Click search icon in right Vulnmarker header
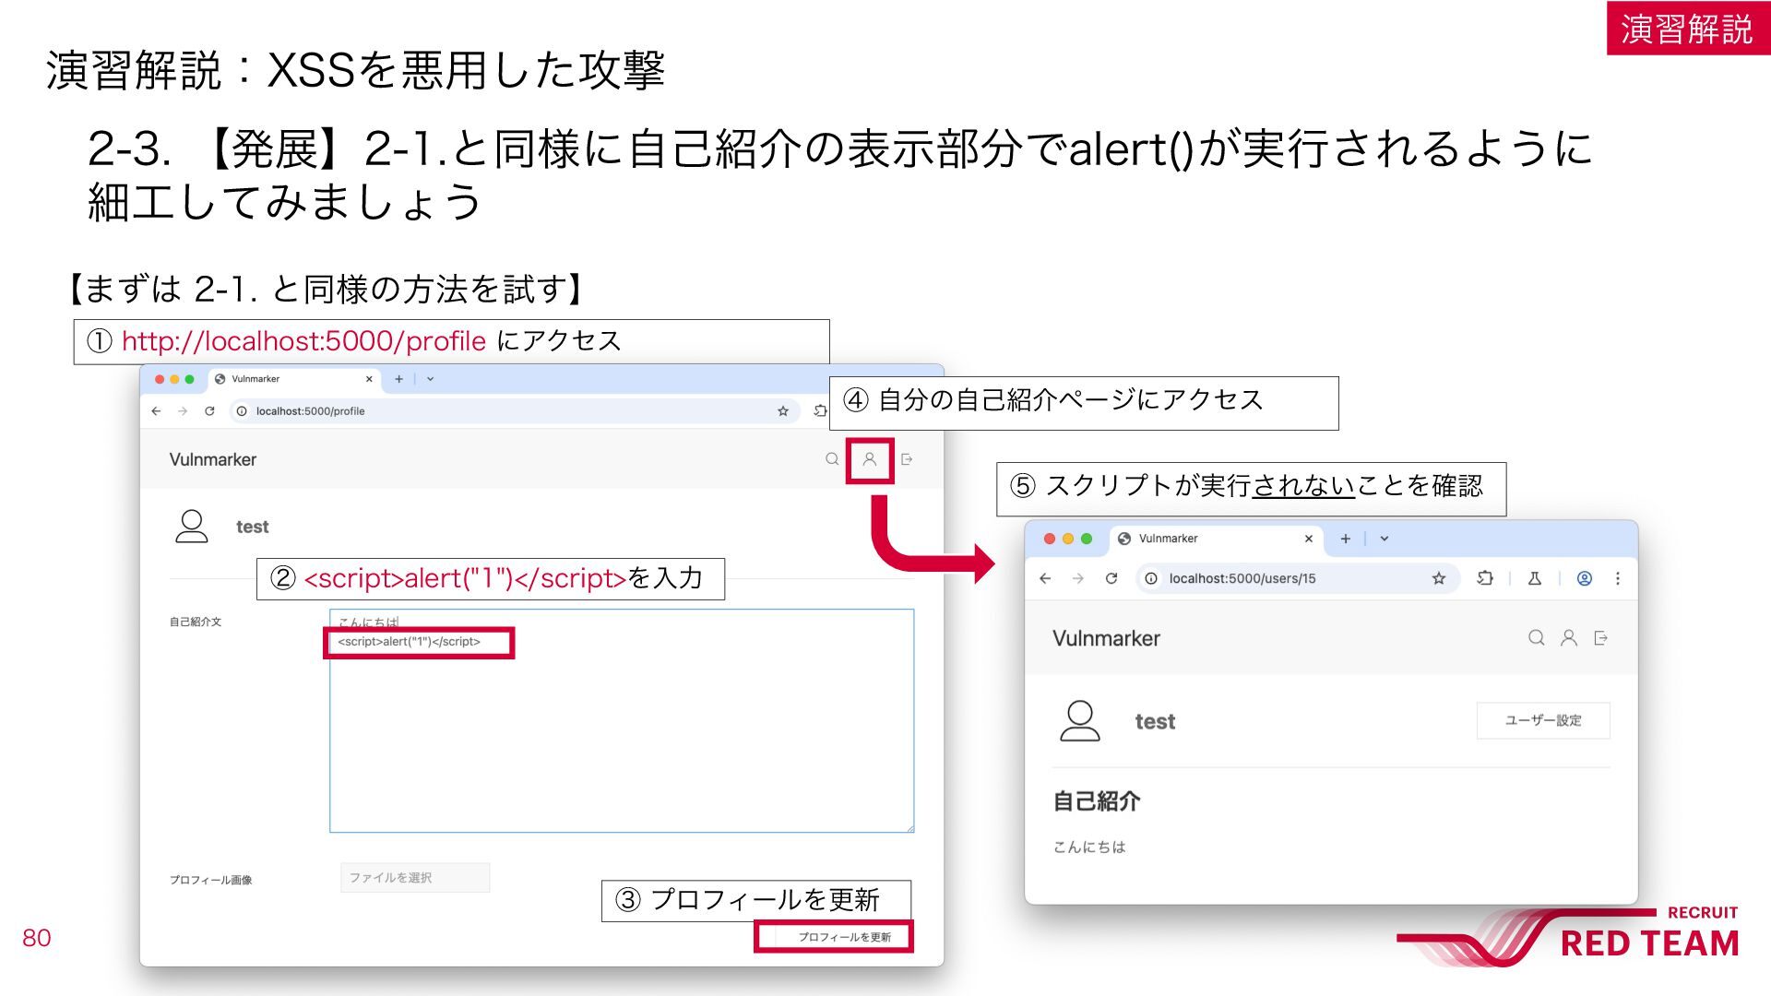This screenshot has width=1771, height=996. click(x=1536, y=637)
